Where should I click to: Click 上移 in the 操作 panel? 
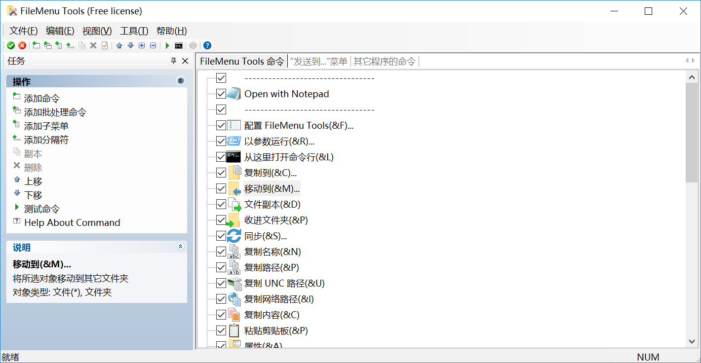click(x=33, y=181)
